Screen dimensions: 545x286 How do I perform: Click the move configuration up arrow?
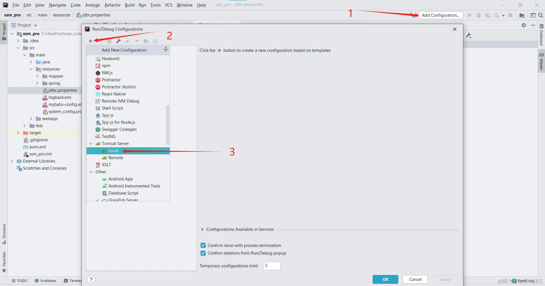pyautogui.click(x=127, y=41)
